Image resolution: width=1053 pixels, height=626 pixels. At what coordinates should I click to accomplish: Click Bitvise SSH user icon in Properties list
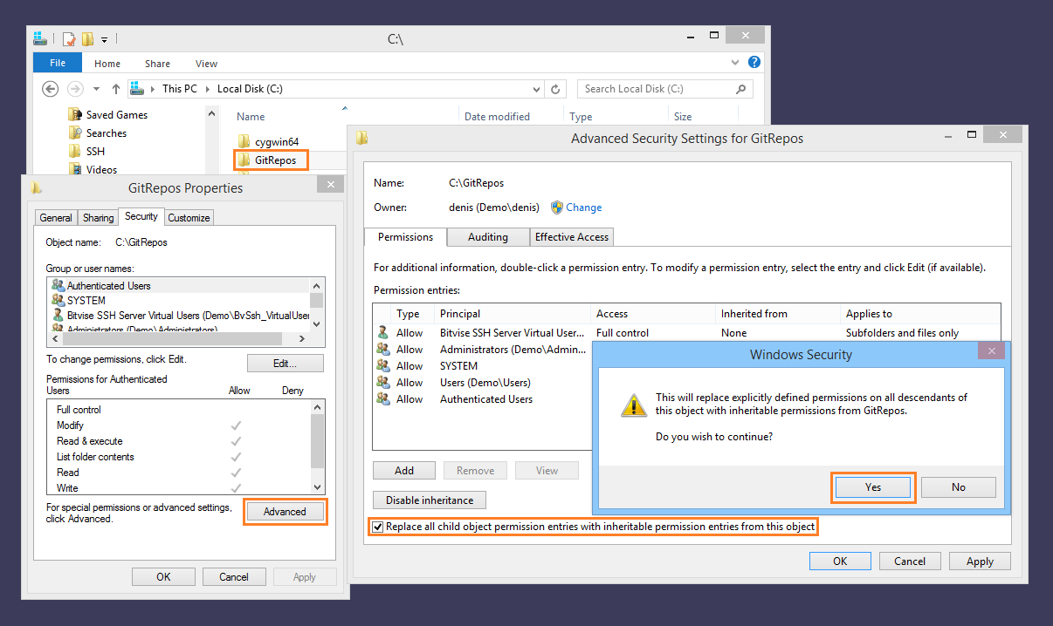58,315
